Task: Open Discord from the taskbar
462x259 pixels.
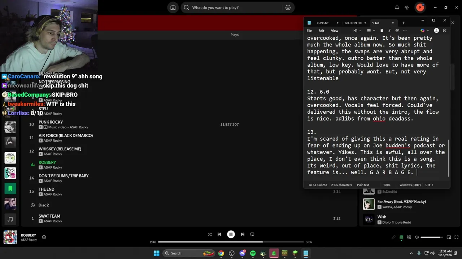Action: click(x=243, y=253)
